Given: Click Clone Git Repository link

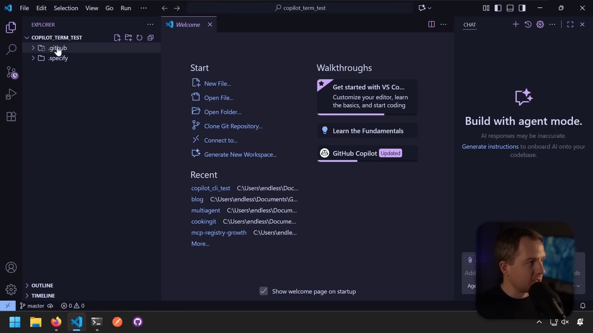Looking at the screenshot, I should 233,126.
